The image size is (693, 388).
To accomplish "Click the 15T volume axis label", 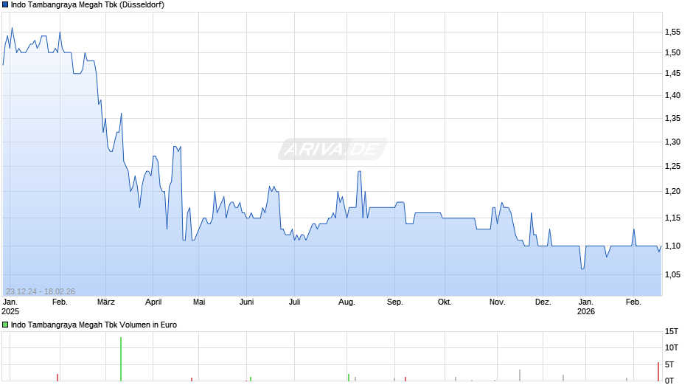I will pos(672,331).
